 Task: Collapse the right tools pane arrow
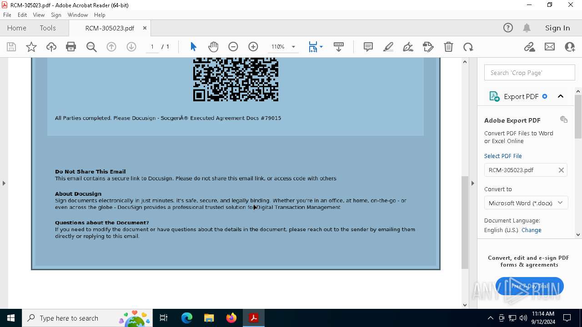coord(472,183)
